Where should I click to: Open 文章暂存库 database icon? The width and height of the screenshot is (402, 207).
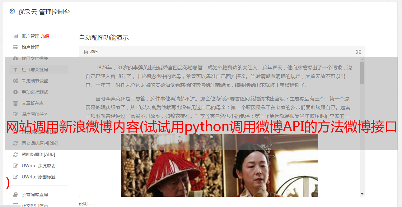pos(15,103)
